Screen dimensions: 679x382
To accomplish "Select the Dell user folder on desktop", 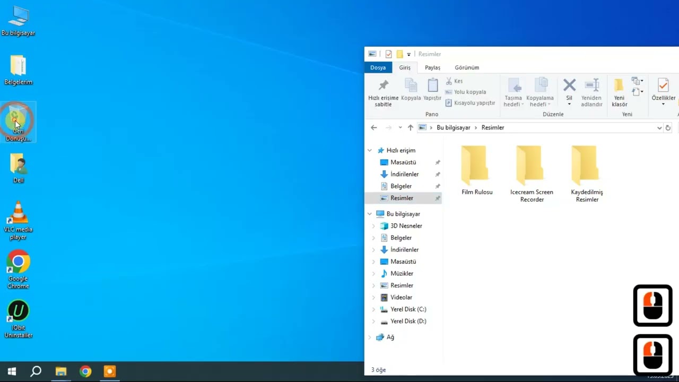I will tap(18, 168).
